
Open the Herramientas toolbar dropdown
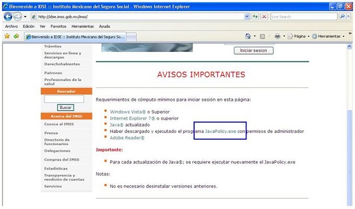(x=328, y=36)
